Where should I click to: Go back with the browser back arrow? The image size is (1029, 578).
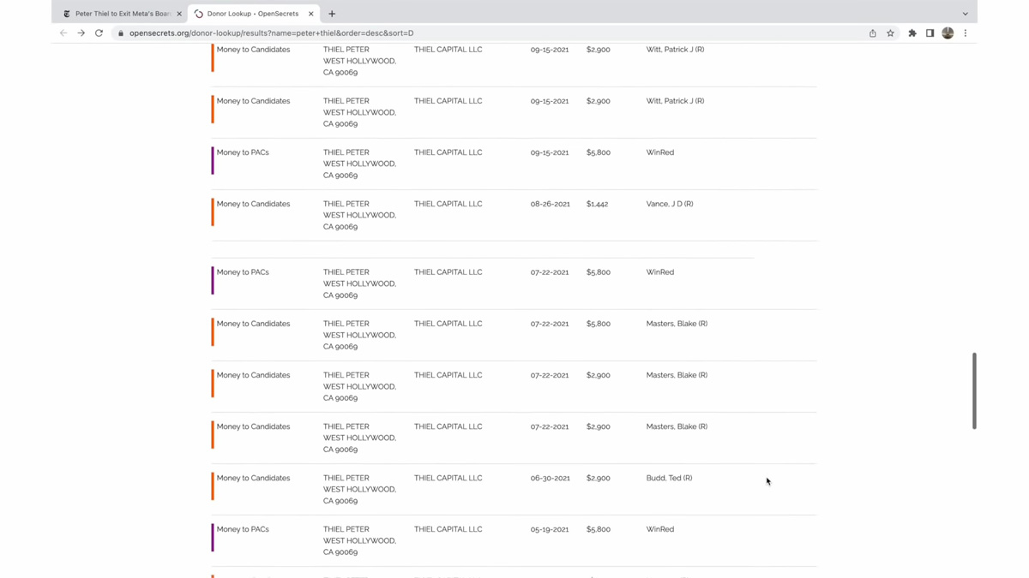coord(63,33)
